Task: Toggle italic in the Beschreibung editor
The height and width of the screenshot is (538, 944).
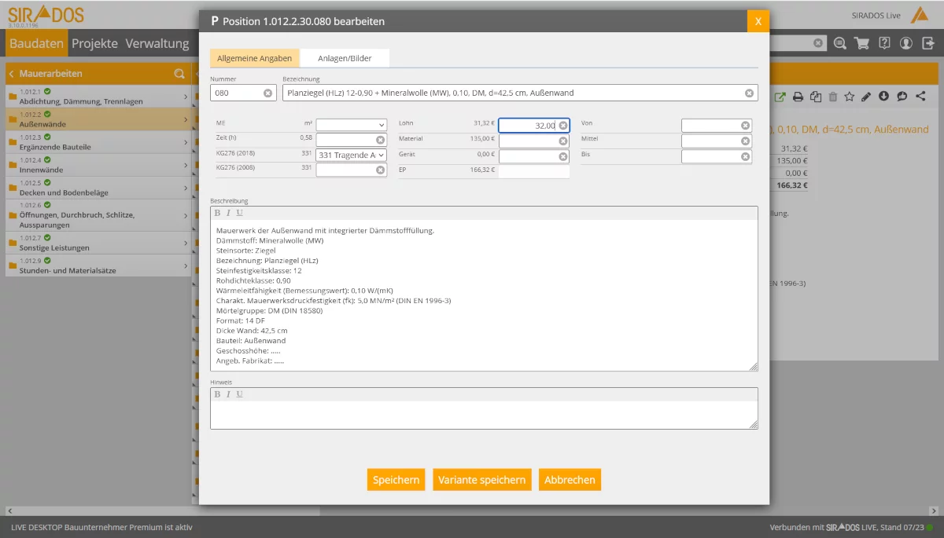Action: pos(228,213)
